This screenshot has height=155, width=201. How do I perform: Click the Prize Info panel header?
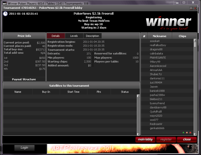(24, 36)
